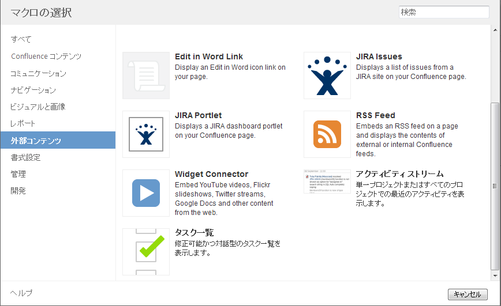501x306 pixels.
Task: Switch to レポート category
Action: click(23, 123)
